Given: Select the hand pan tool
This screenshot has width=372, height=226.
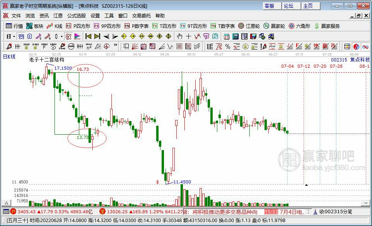Looking at the screenshot, I should 179,36.
